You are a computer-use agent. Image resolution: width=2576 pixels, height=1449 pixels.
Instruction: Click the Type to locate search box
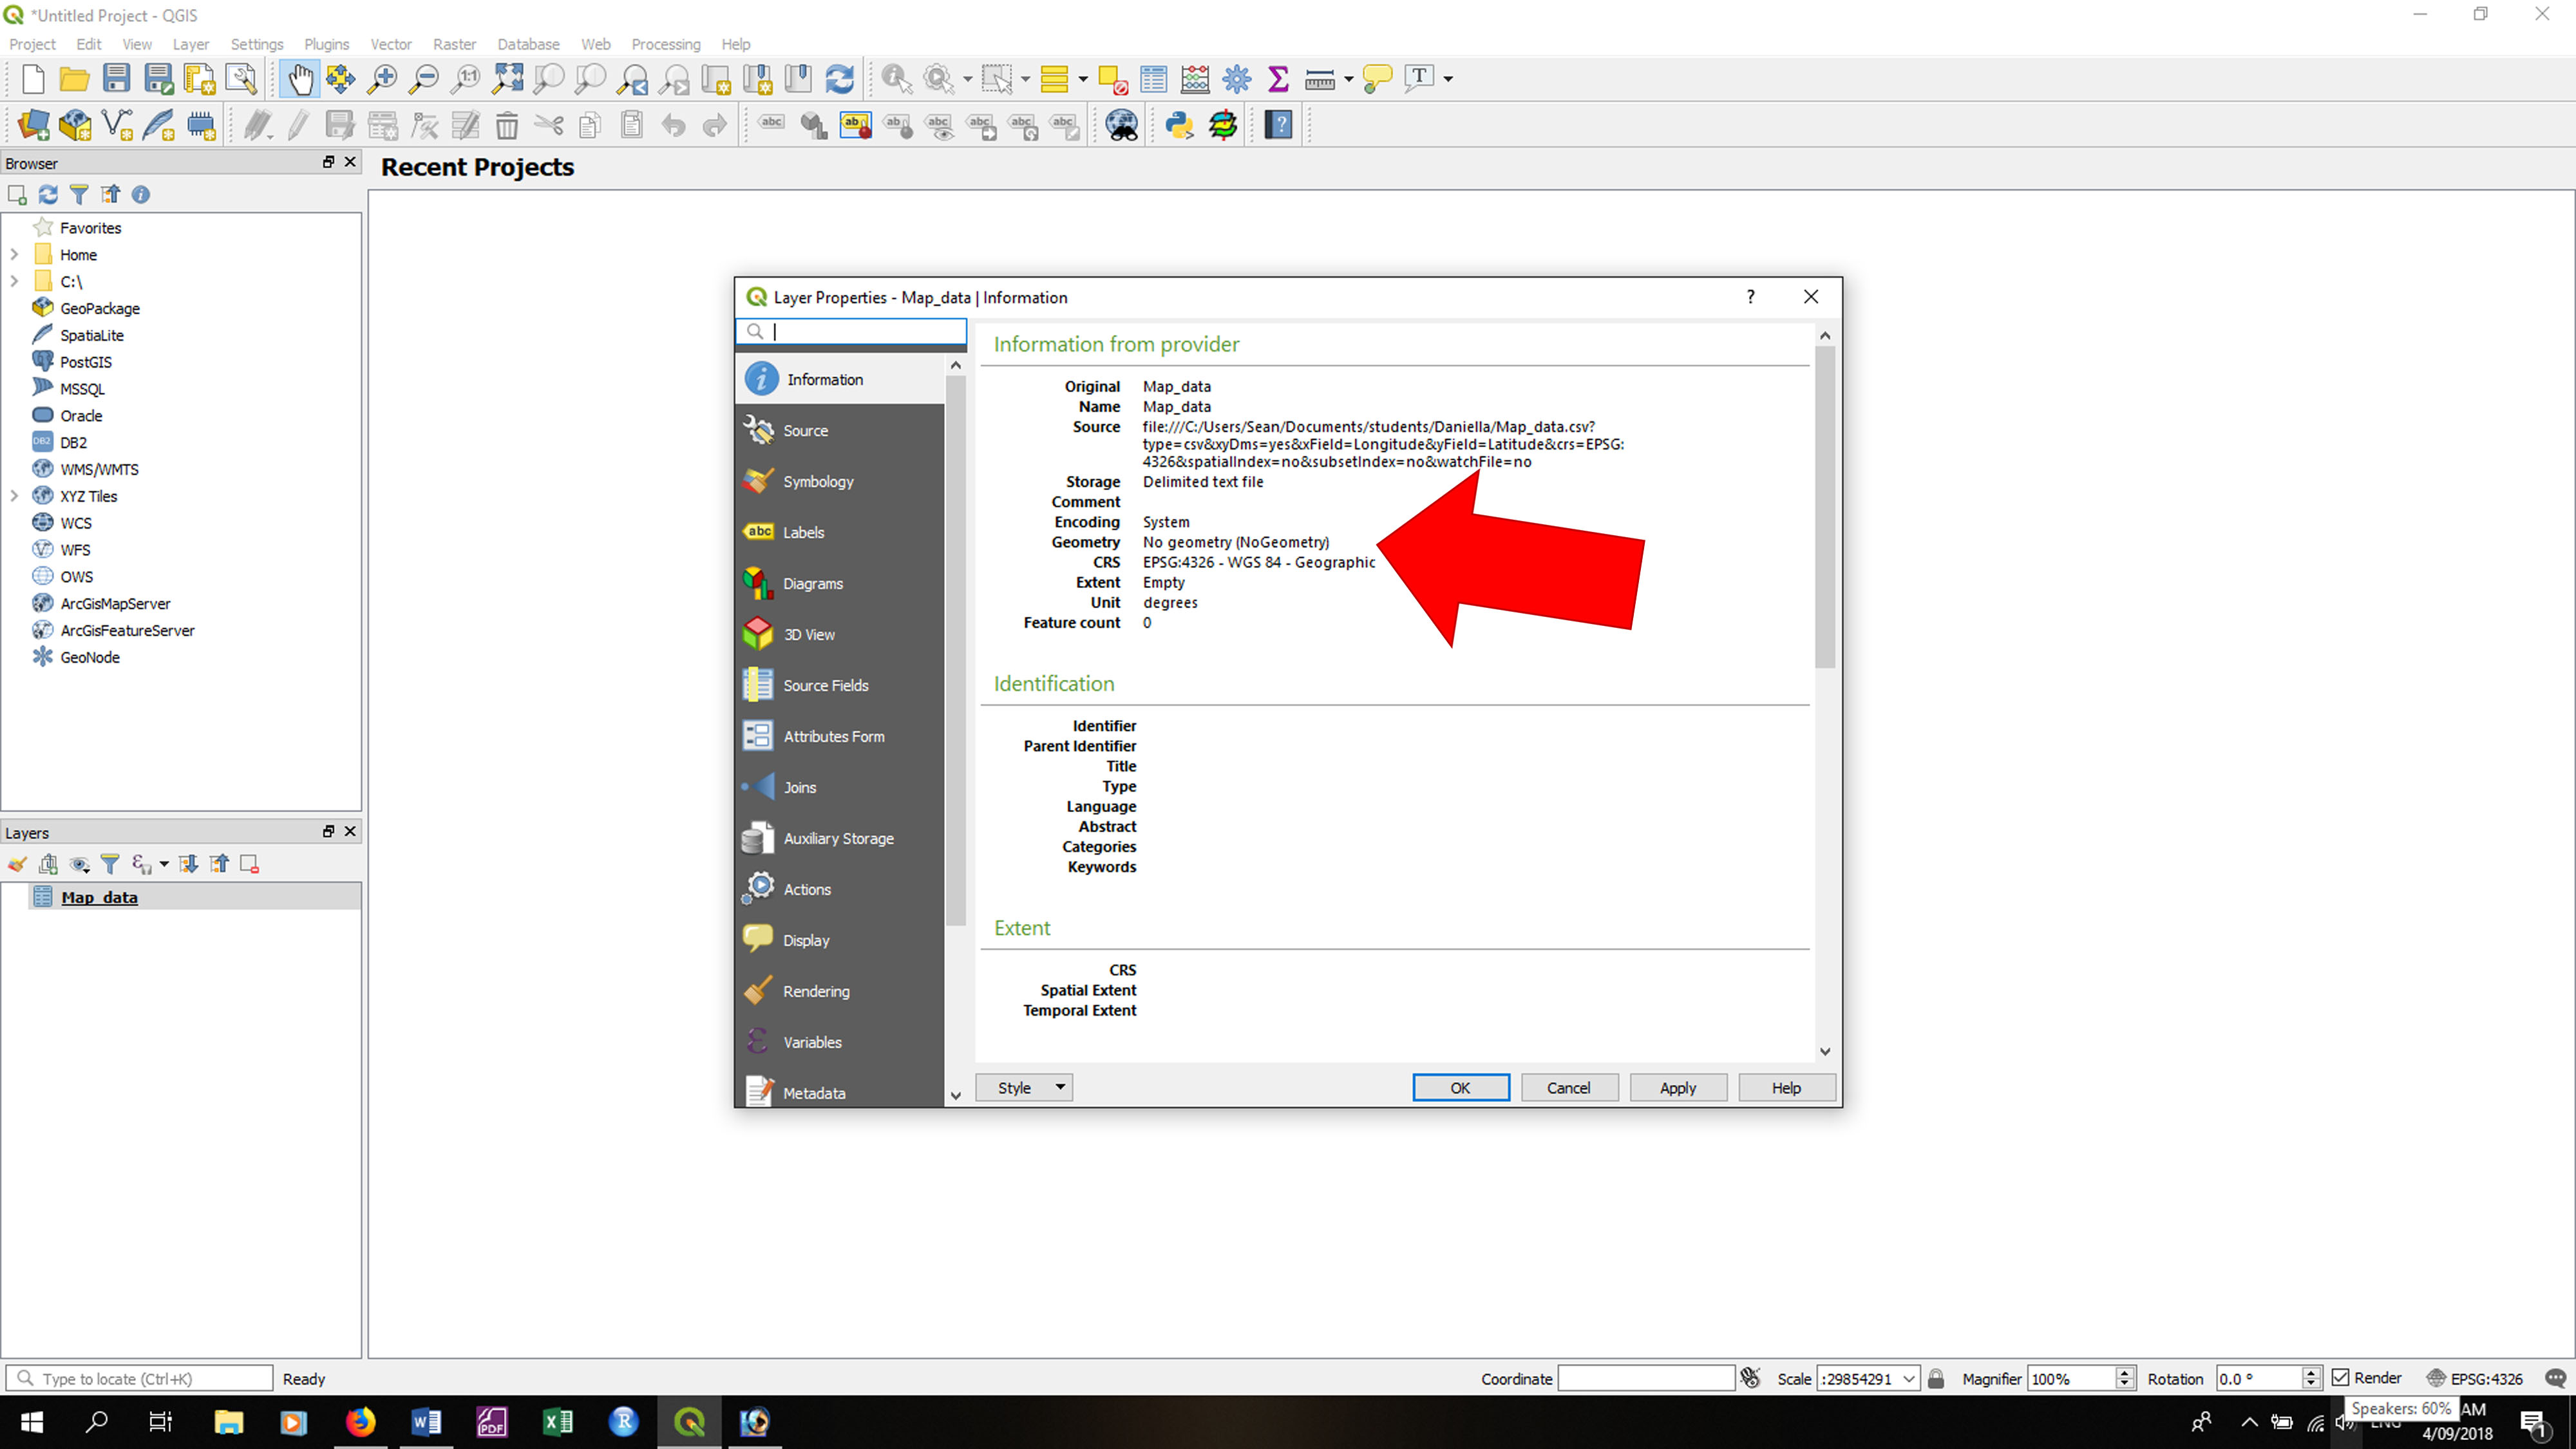[x=139, y=1378]
